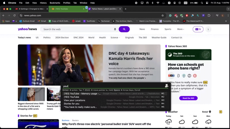This screenshot has width=230, height=129.
Task: Open the Contact Us link
Action: coord(176,38)
